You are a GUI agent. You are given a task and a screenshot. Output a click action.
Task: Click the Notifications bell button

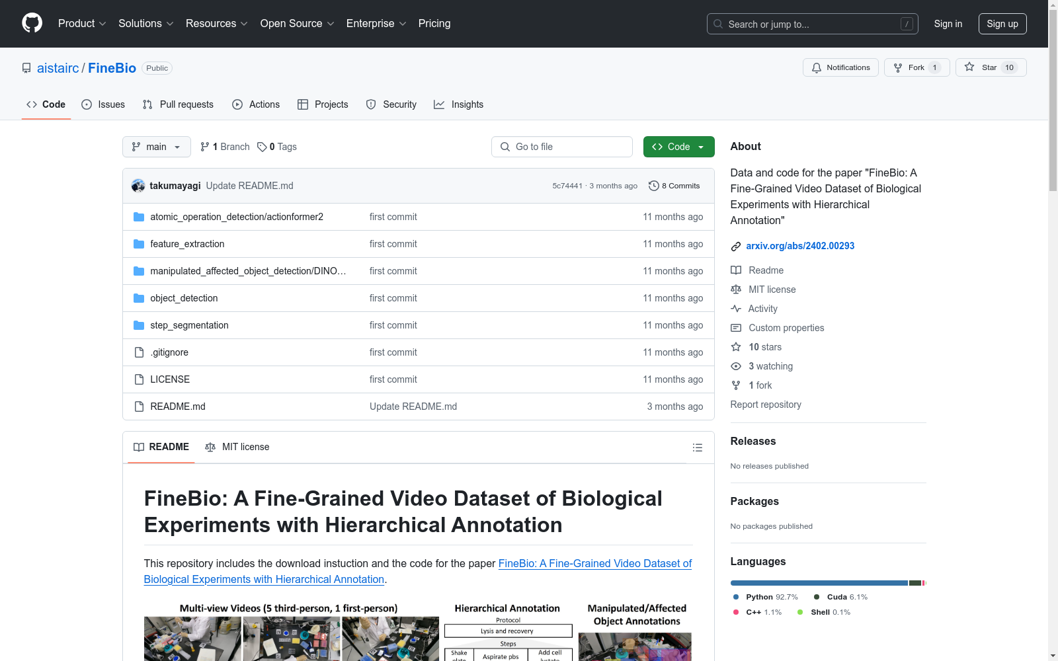pyautogui.click(x=840, y=67)
